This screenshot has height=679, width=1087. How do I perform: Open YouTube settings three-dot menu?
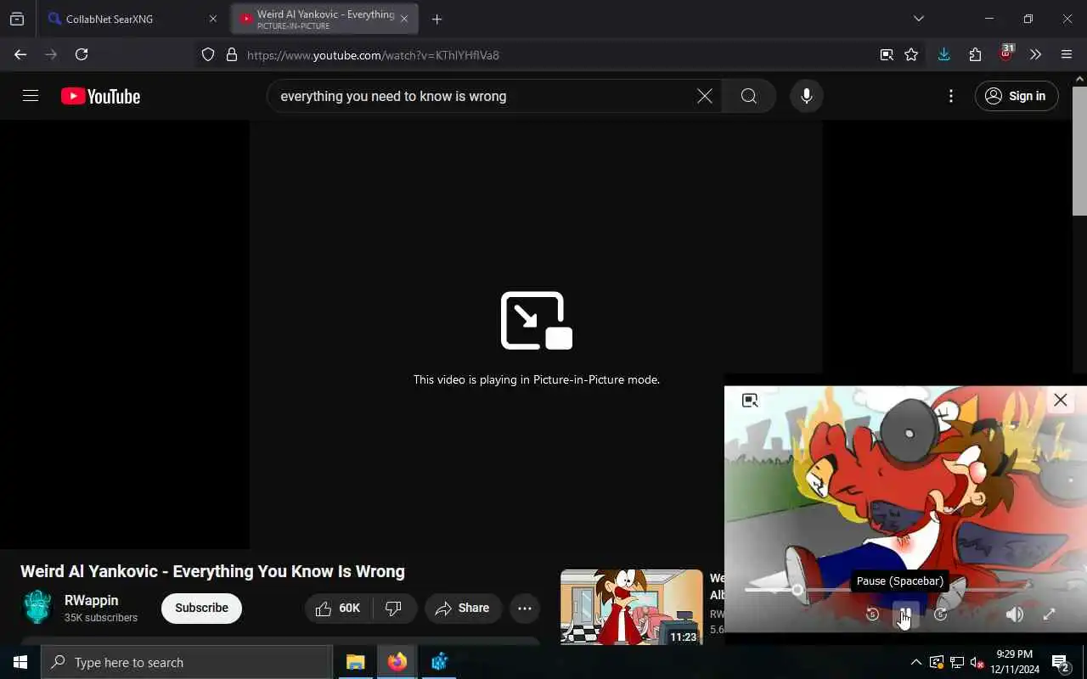pos(951,96)
